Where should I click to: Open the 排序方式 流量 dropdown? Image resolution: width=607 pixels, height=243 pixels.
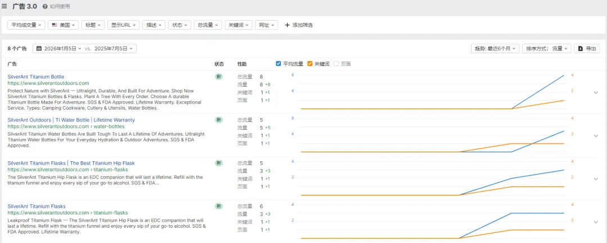coord(547,49)
